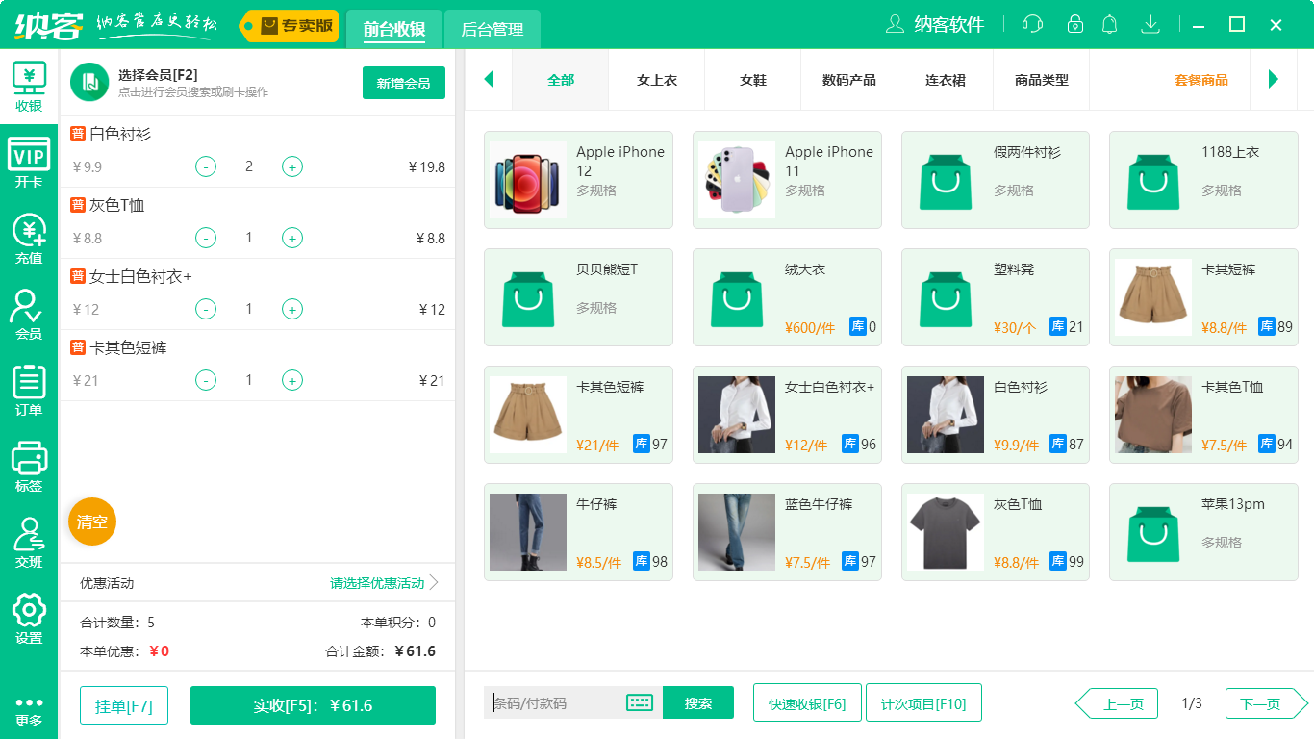Click the 实收[F5] checkout button
This screenshot has height=739, width=1314.
click(x=313, y=705)
